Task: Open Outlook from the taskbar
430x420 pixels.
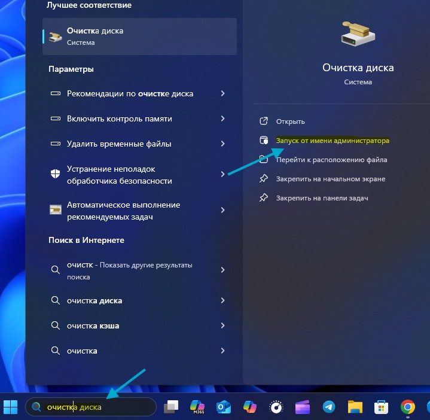Action: 223,407
